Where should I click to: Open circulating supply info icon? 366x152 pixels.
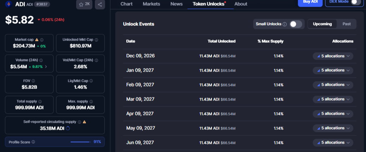pos(79,122)
